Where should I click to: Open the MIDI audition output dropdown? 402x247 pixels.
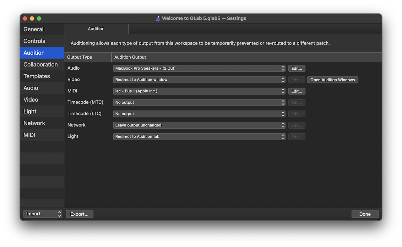point(199,91)
